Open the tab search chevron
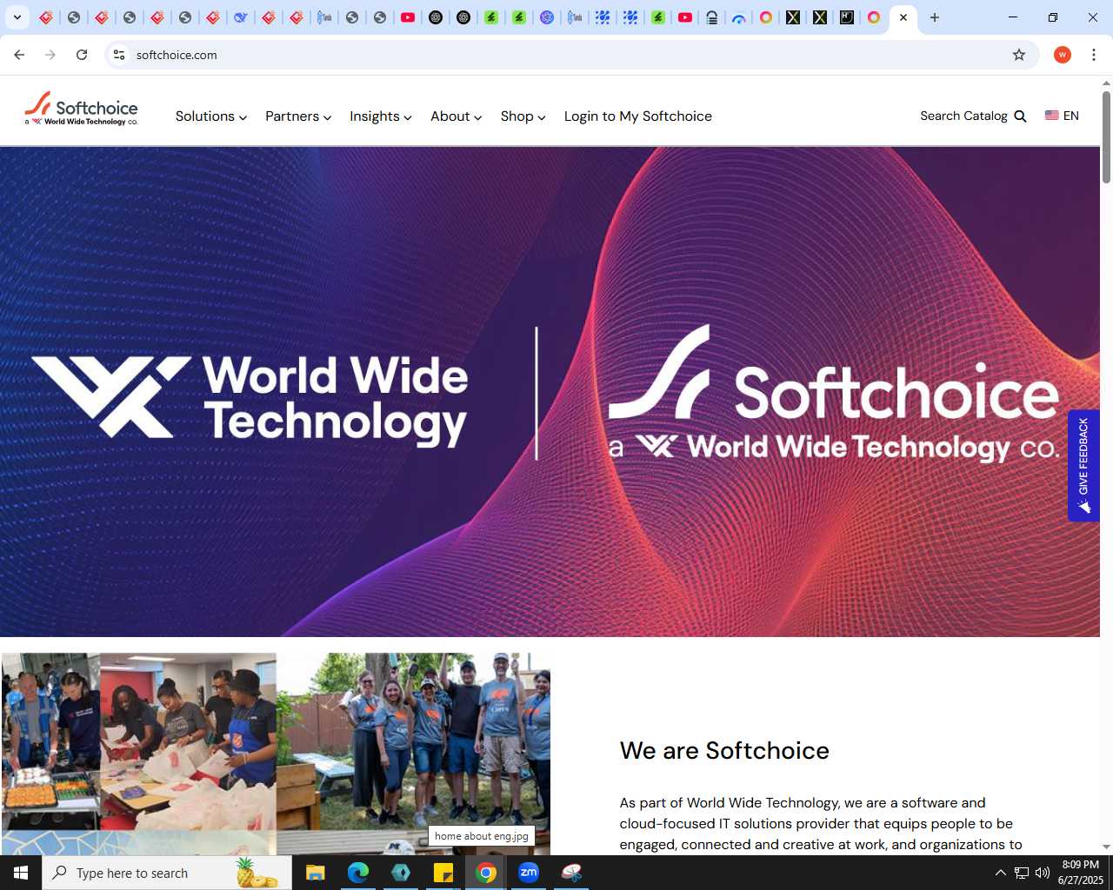1113x890 pixels. (x=17, y=17)
